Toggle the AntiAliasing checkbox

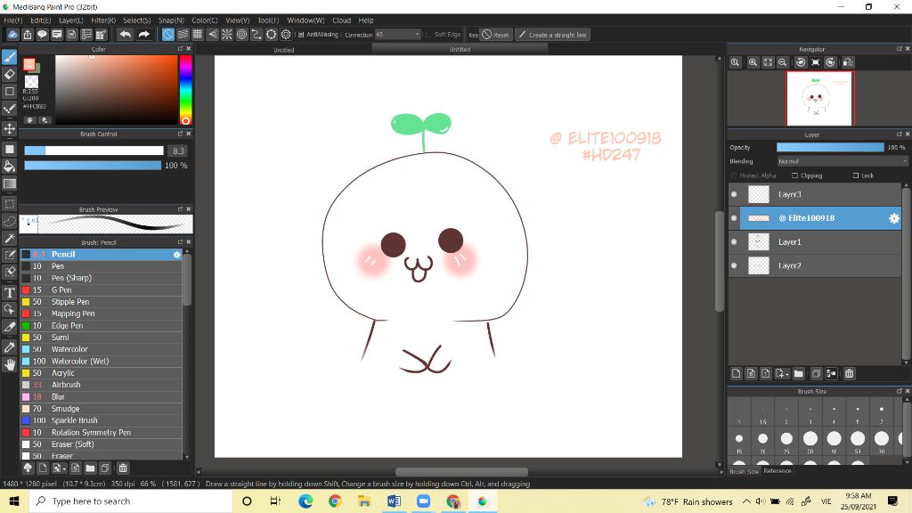[301, 35]
